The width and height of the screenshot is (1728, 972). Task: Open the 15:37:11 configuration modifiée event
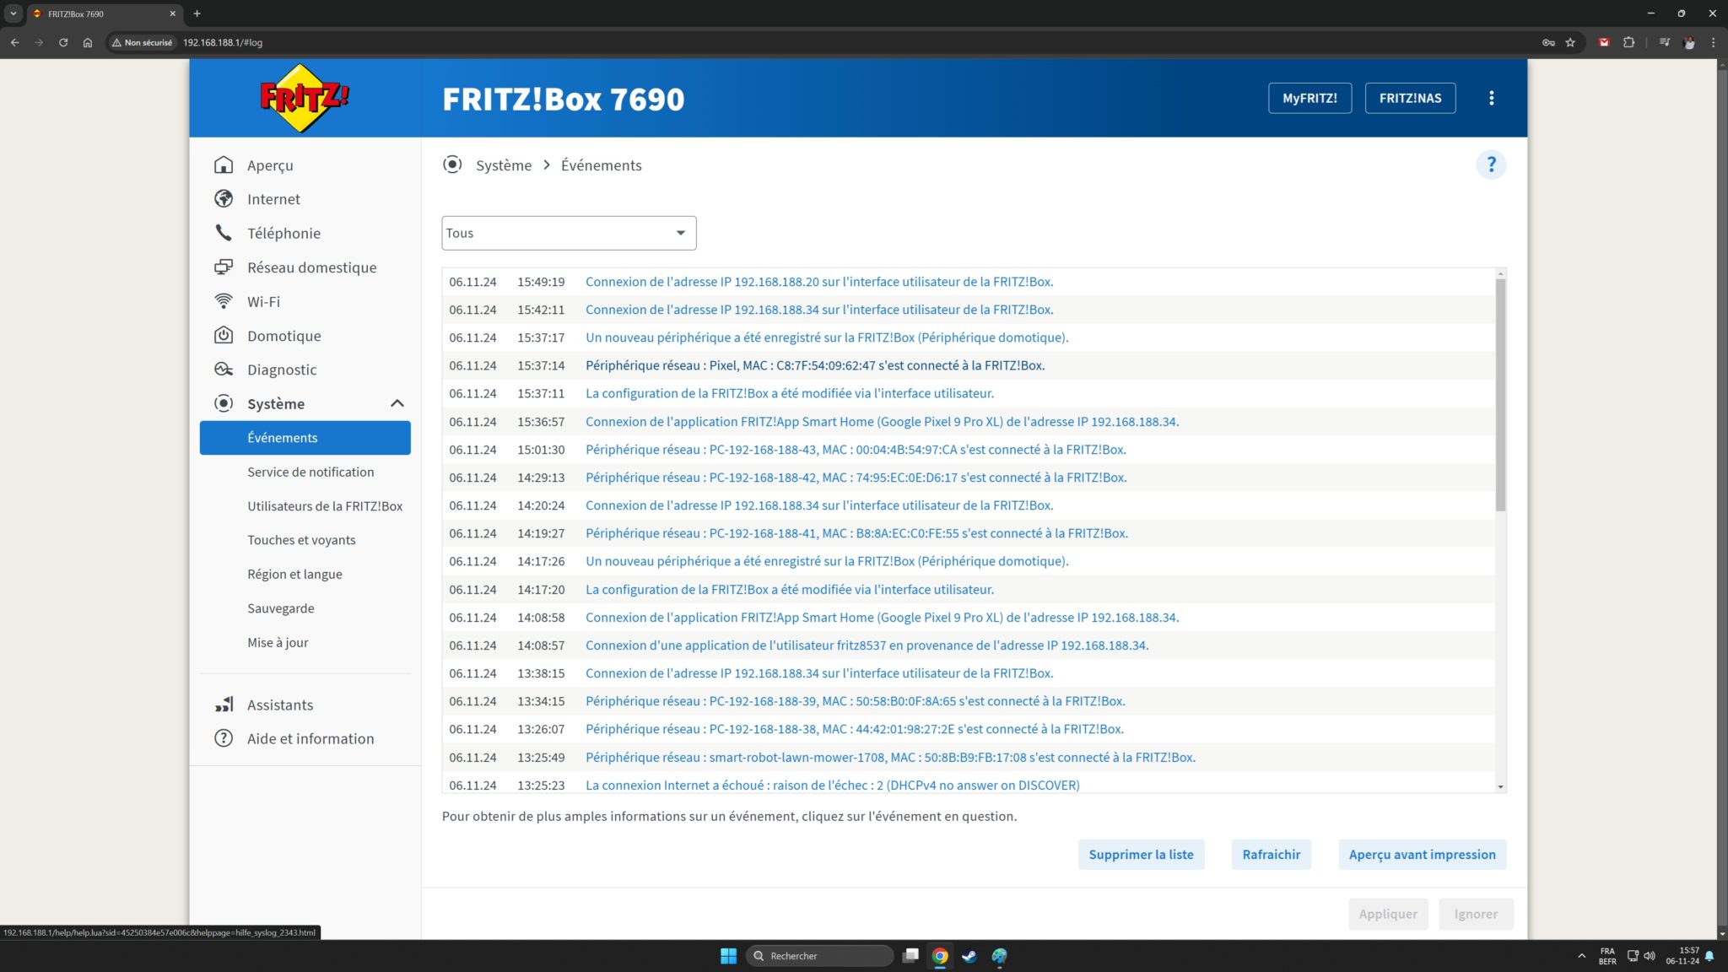click(790, 393)
